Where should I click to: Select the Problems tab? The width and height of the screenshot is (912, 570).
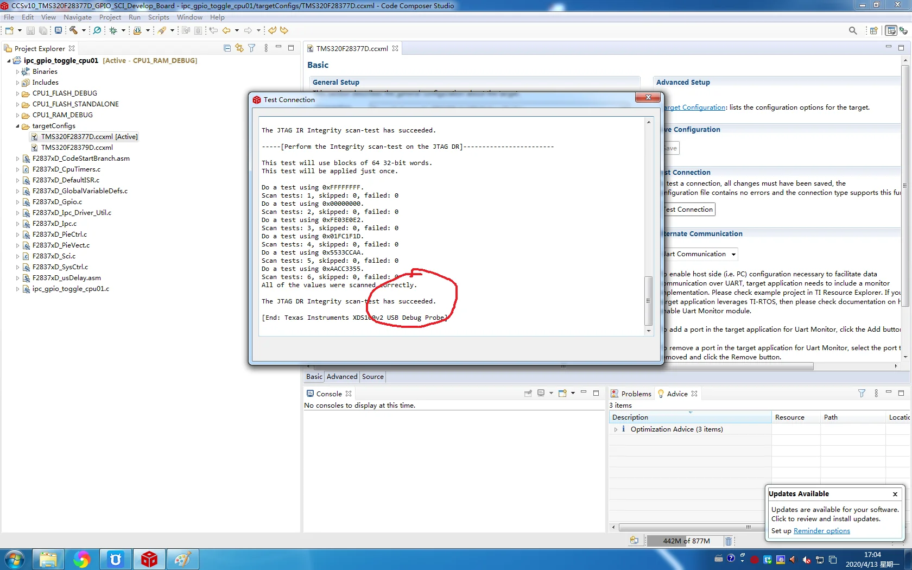tap(630, 394)
